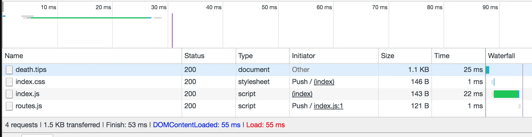The image size is (532, 137).
Task: Sort requests by Size column
Action: (387, 56)
